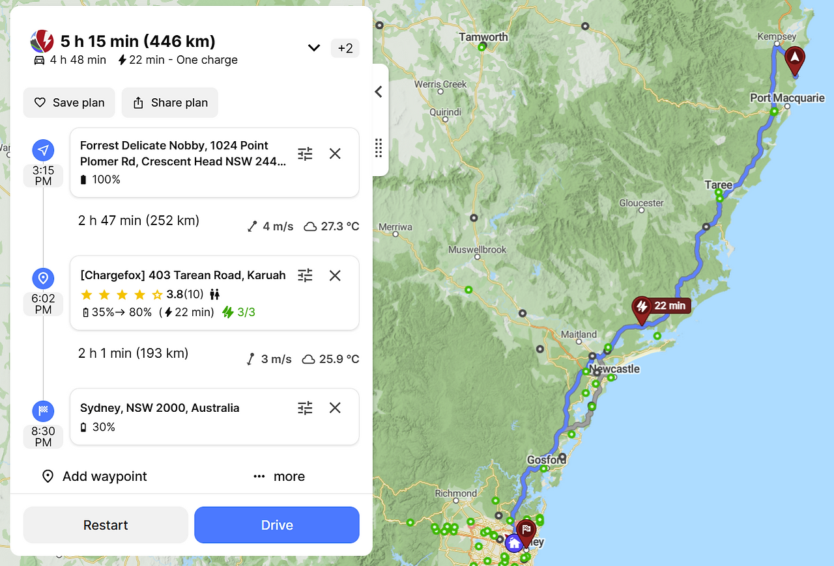Expand the route summary chevron
Screen dimensions: 834x566
click(314, 47)
